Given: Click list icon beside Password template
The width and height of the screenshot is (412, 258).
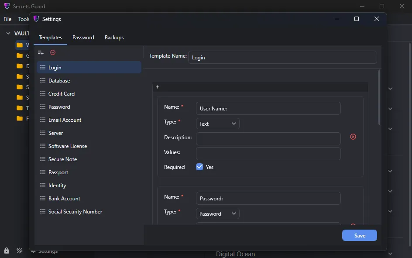Looking at the screenshot, I should (43, 107).
